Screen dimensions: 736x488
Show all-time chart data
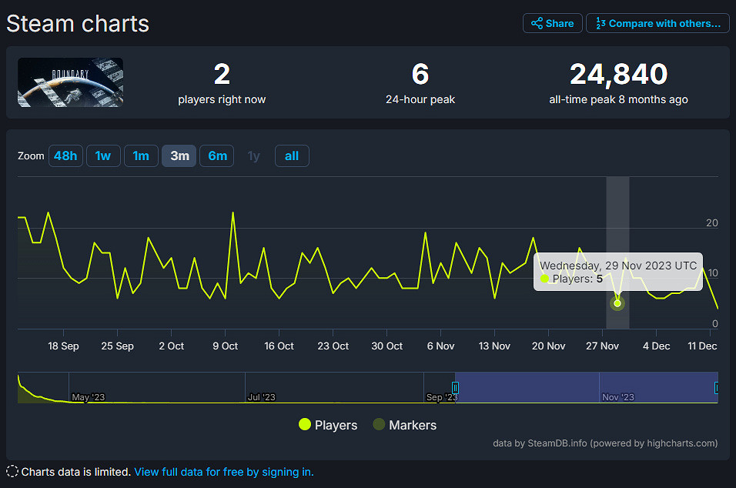point(292,156)
